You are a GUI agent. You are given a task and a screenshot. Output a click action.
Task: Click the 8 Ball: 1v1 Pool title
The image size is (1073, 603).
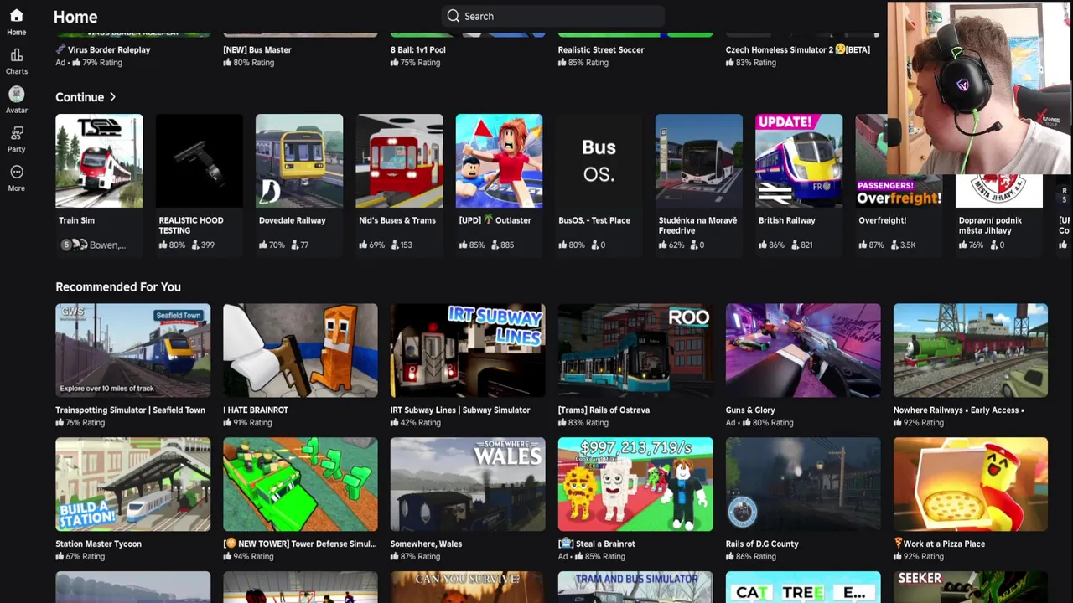pyautogui.click(x=418, y=49)
